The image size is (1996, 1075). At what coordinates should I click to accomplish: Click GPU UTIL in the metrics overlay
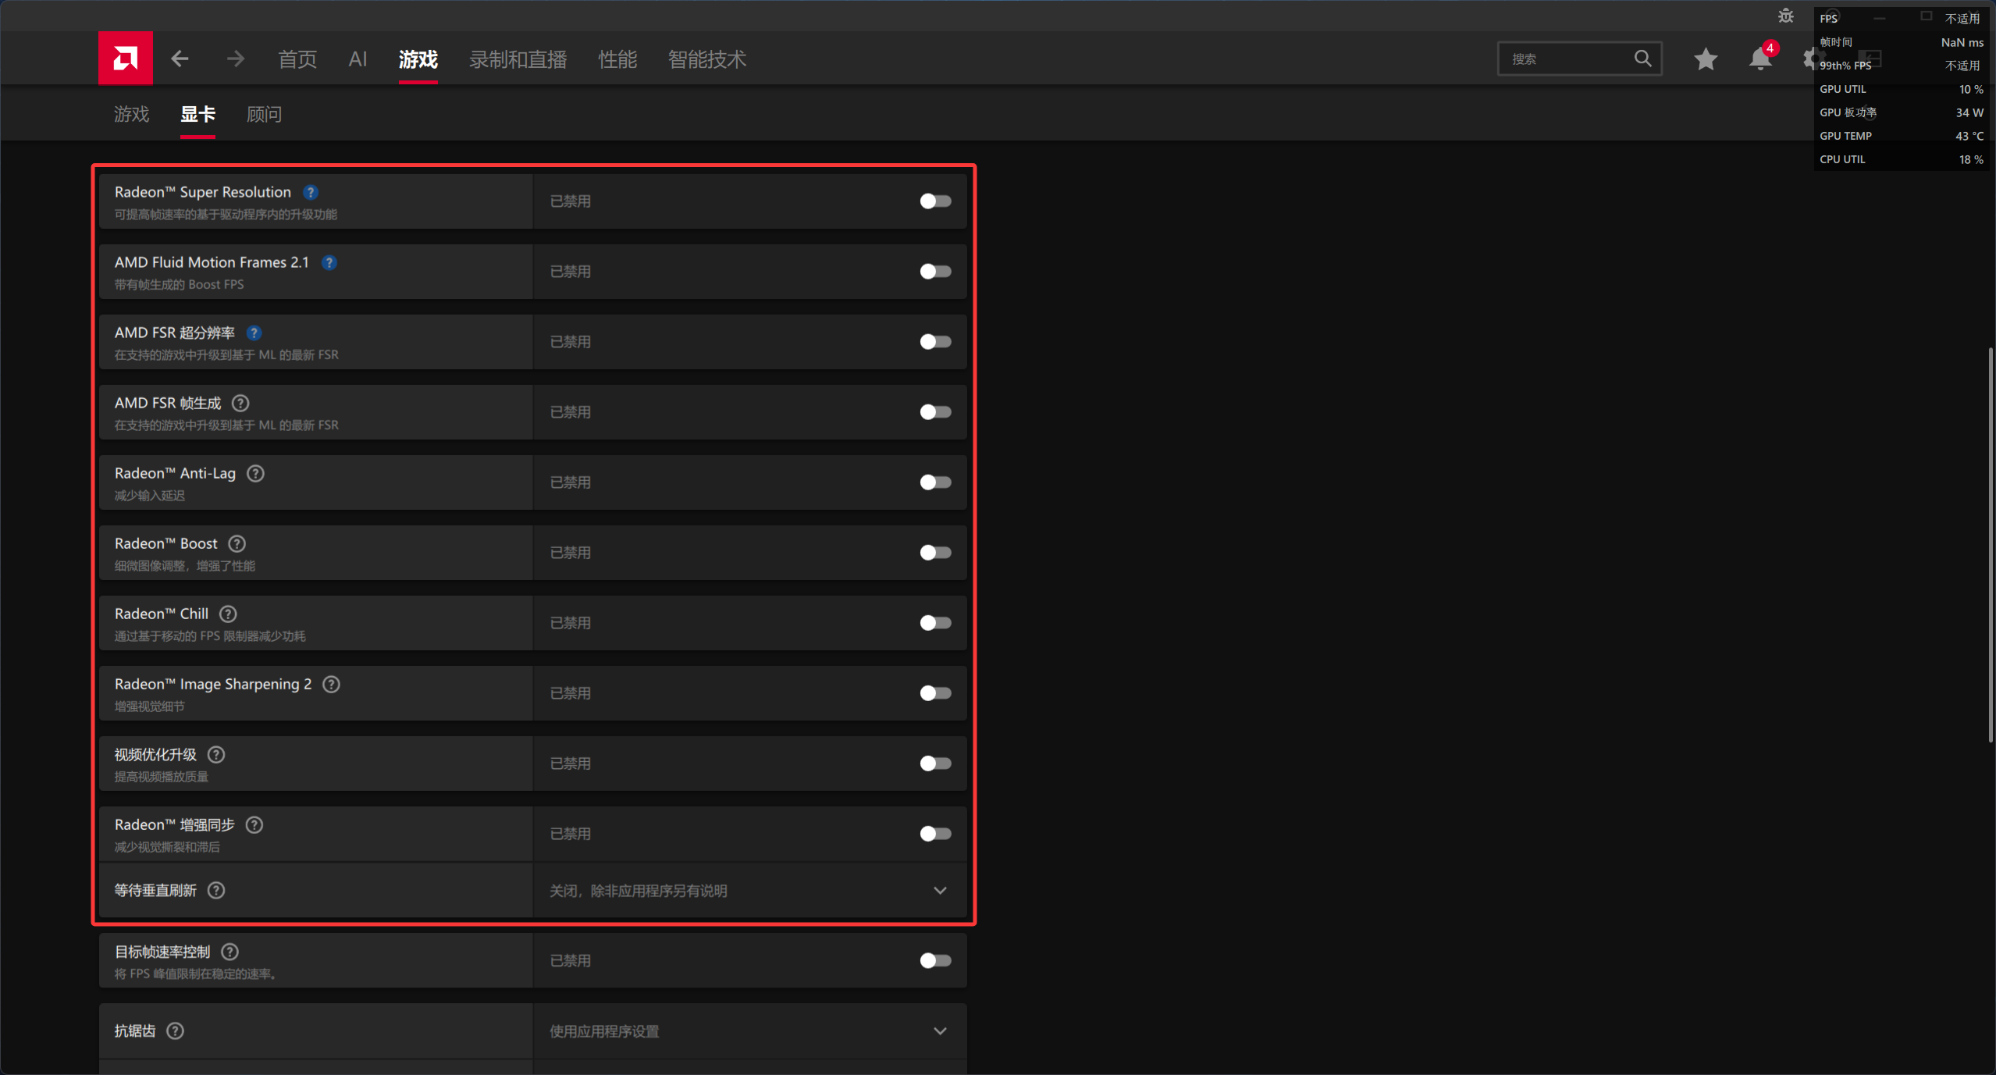[x=1843, y=89]
